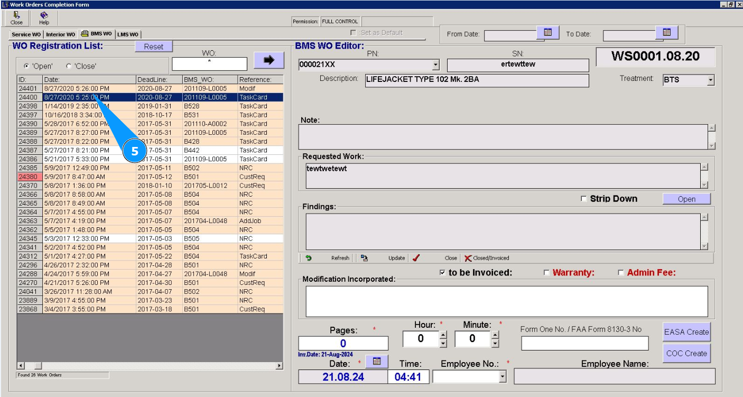The image size is (743, 397).
Task: Open the To Date calendar picker
Action: pyautogui.click(x=666, y=33)
